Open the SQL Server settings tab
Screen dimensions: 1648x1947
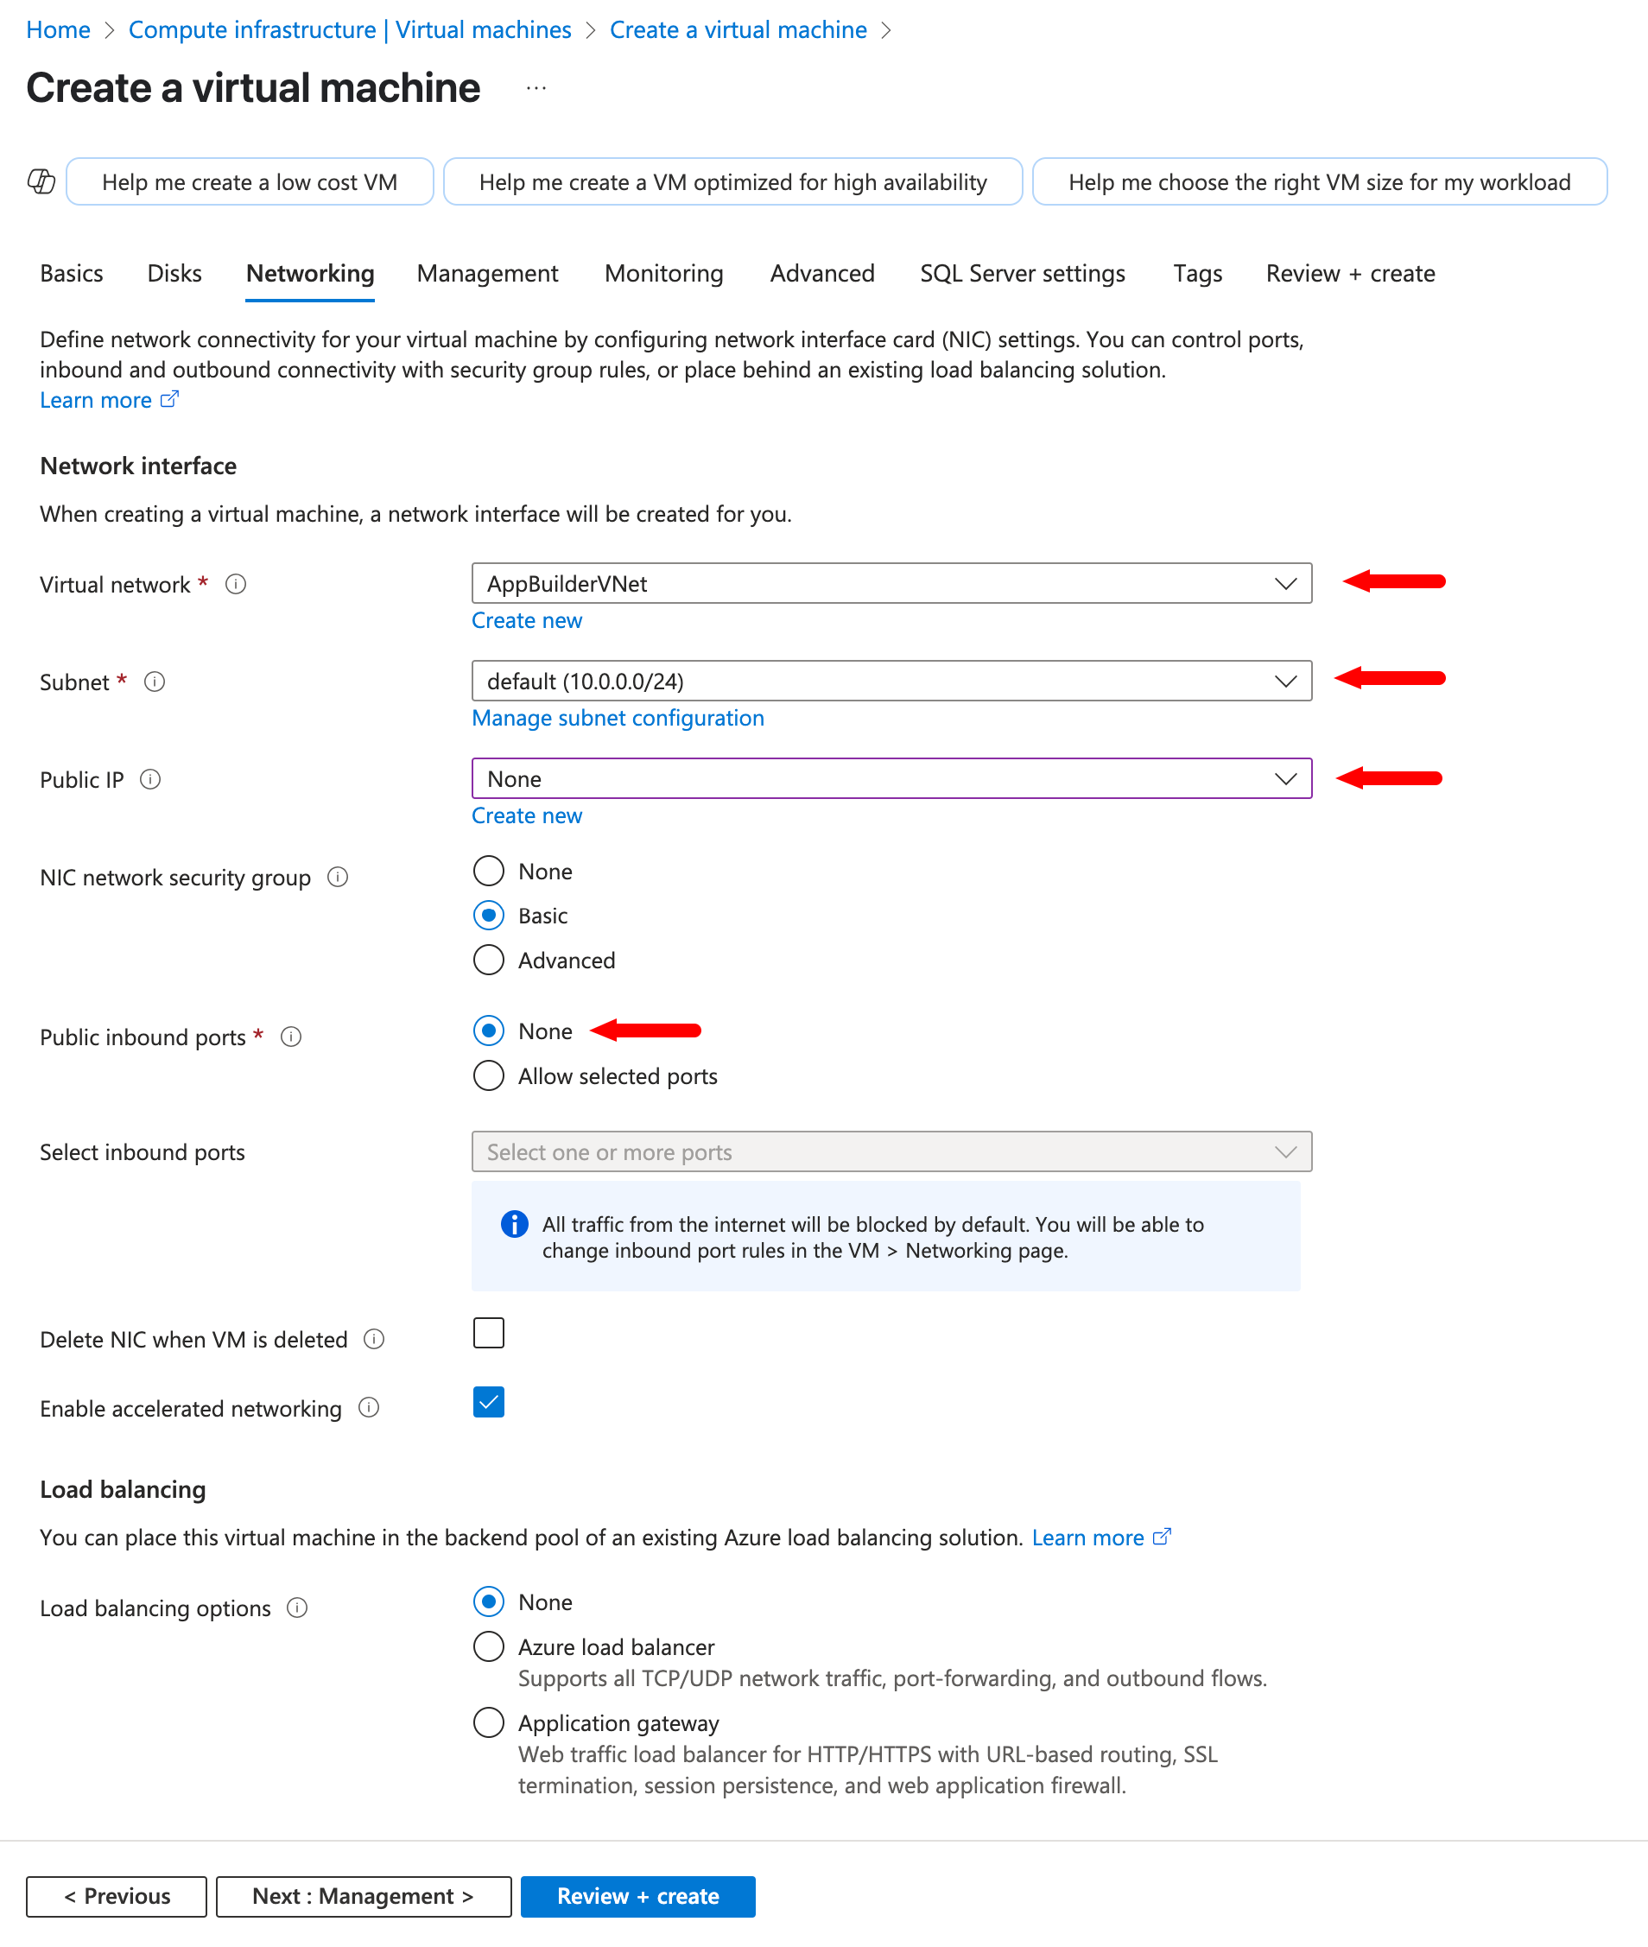tap(1022, 274)
